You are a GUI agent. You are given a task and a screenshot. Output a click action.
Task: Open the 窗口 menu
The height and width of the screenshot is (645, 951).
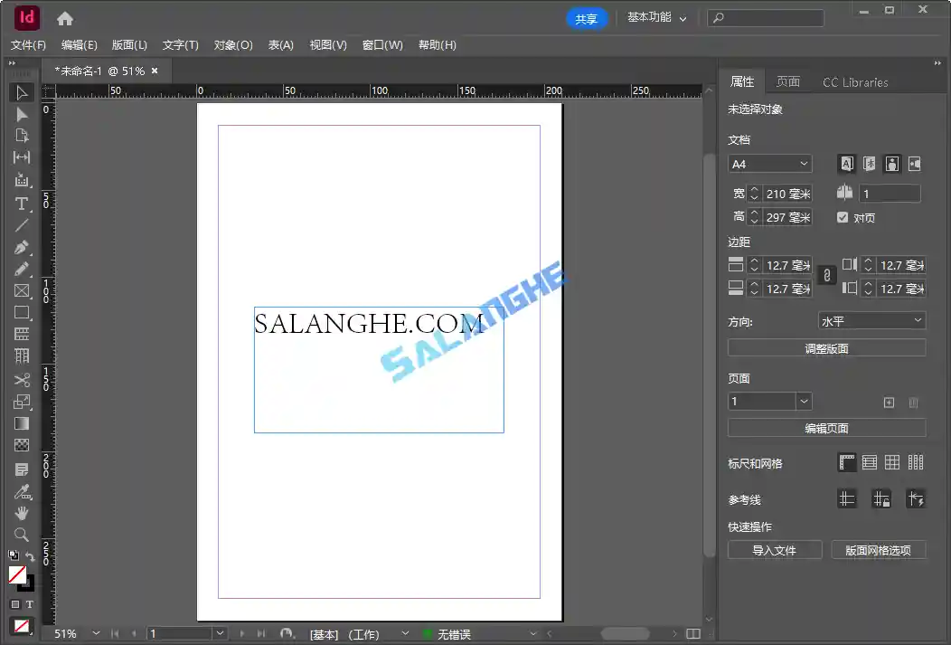(382, 44)
